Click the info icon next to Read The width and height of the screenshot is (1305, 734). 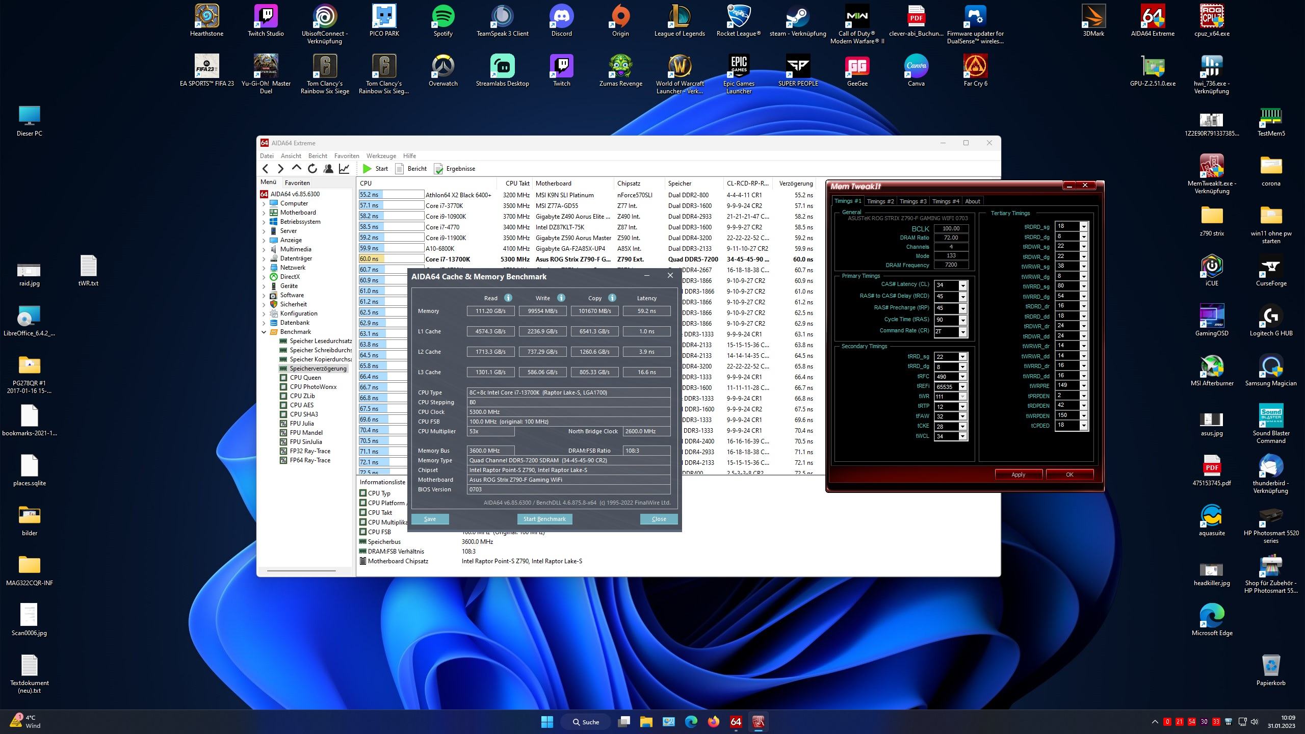(508, 298)
